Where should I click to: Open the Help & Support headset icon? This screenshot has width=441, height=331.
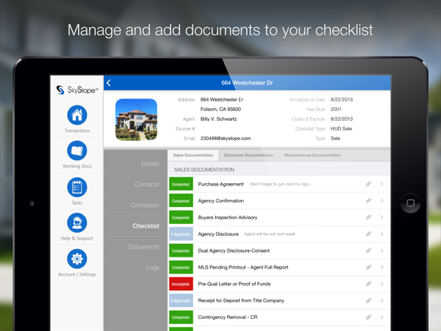77,222
